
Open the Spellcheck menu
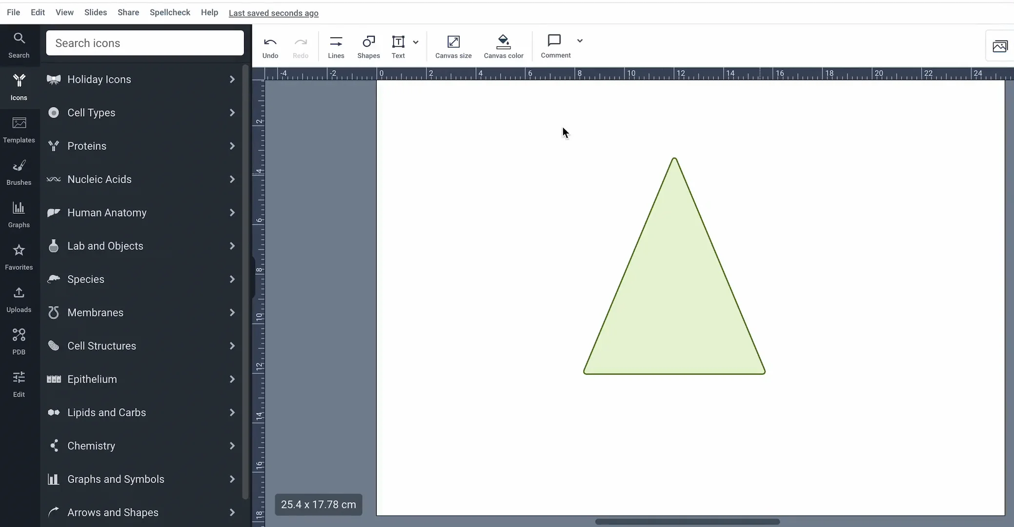coord(170,13)
